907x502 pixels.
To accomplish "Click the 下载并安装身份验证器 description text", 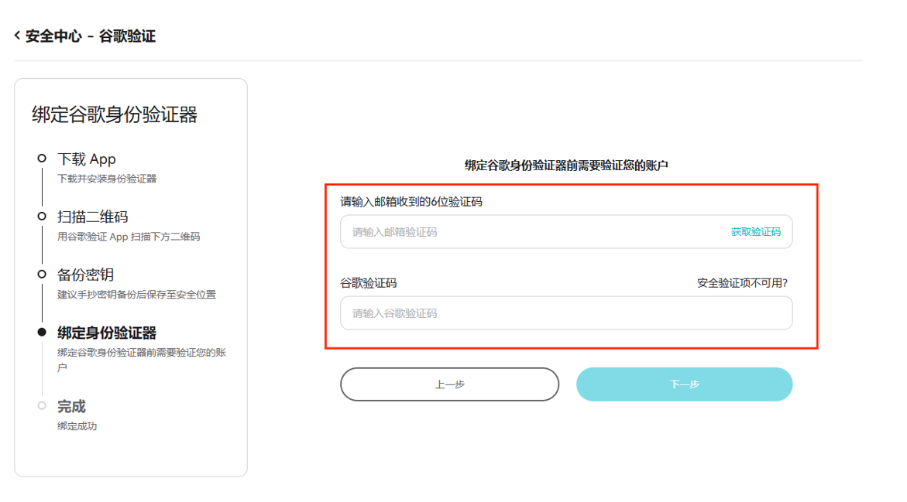I will (107, 179).
